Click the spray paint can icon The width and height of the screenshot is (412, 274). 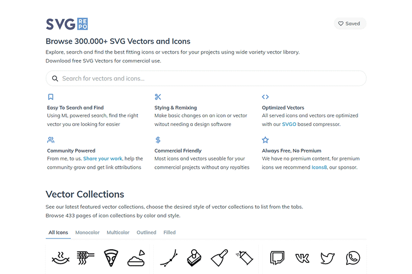pos(244,257)
